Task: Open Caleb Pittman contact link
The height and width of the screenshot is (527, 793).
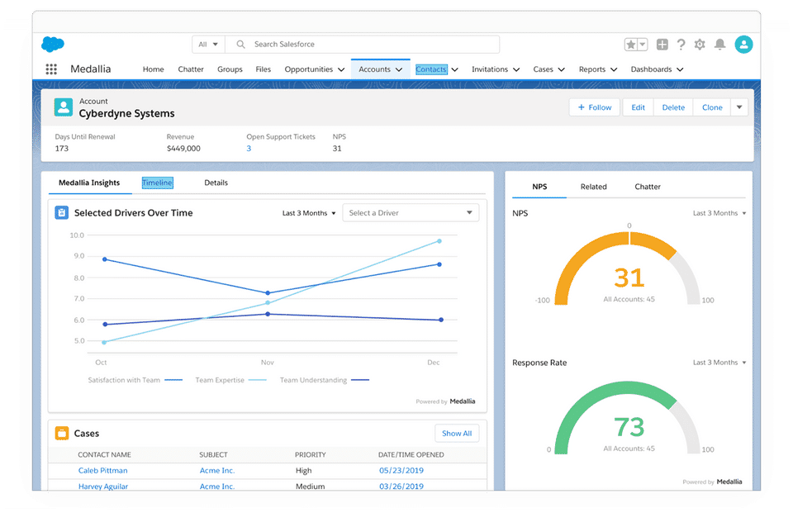Action: pos(102,470)
